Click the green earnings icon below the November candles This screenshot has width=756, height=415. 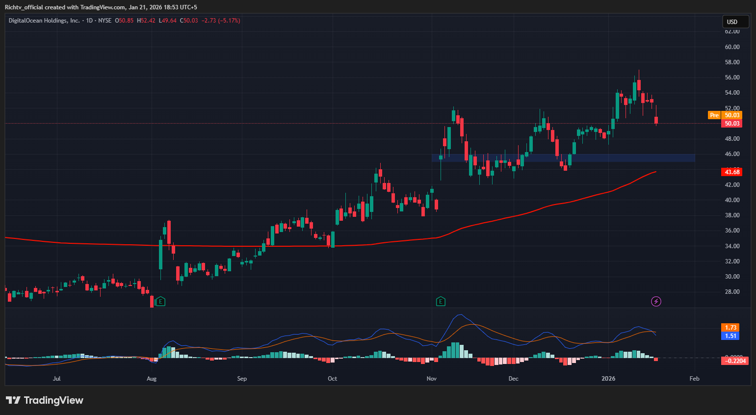(x=440, y=301)
